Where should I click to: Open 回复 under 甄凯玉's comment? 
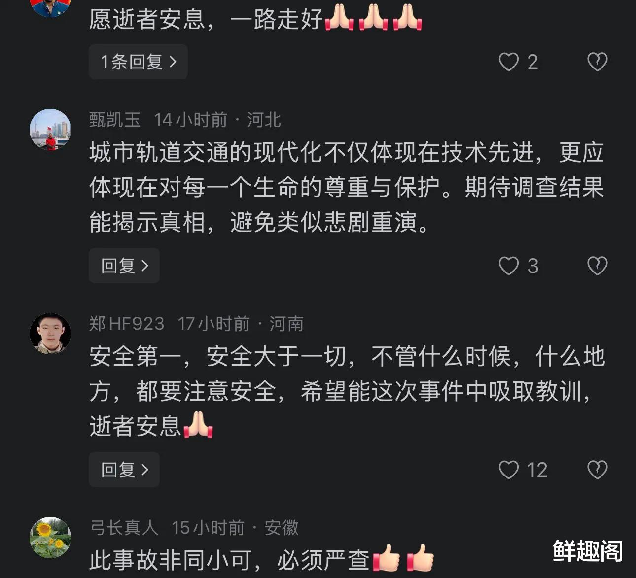click(124, 266)
